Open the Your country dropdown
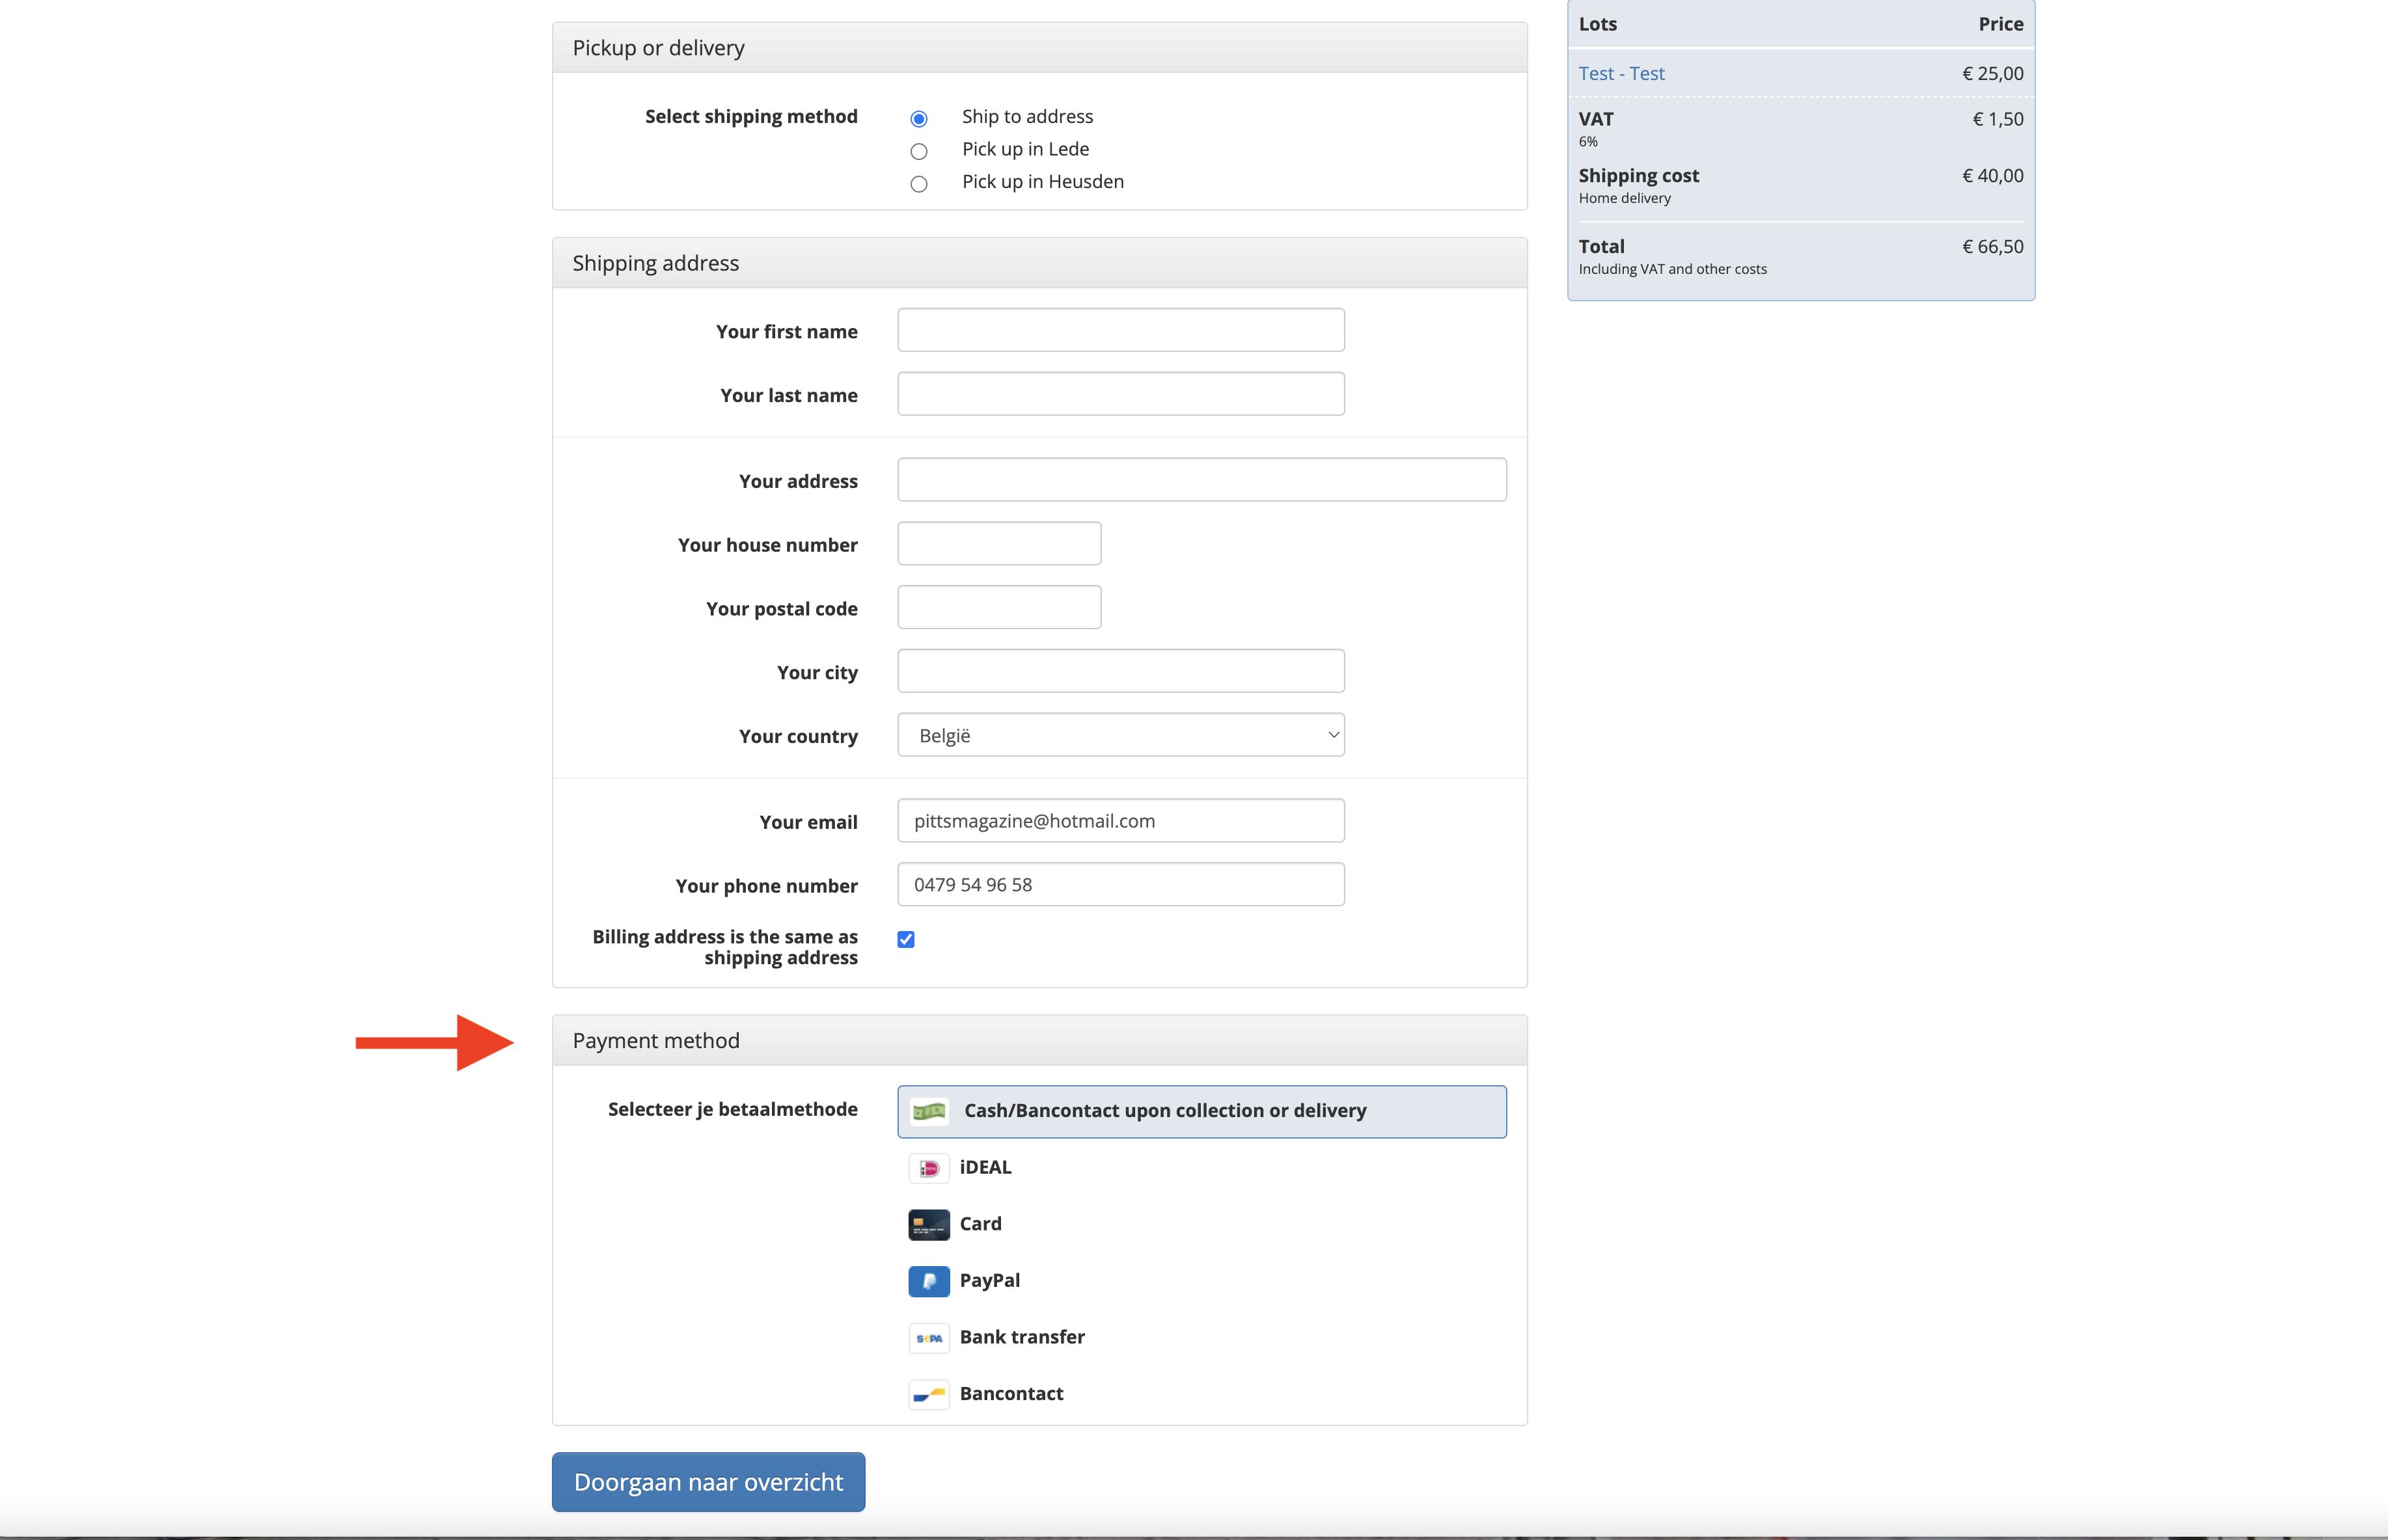 pyautogui.click(x=1121, y=735)
